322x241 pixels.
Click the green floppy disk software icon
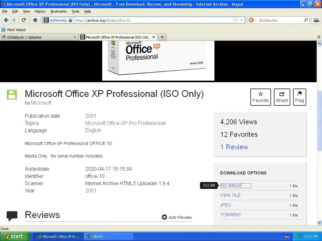[x=12, y=94]
